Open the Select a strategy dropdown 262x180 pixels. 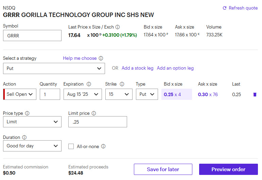[54, 68]
